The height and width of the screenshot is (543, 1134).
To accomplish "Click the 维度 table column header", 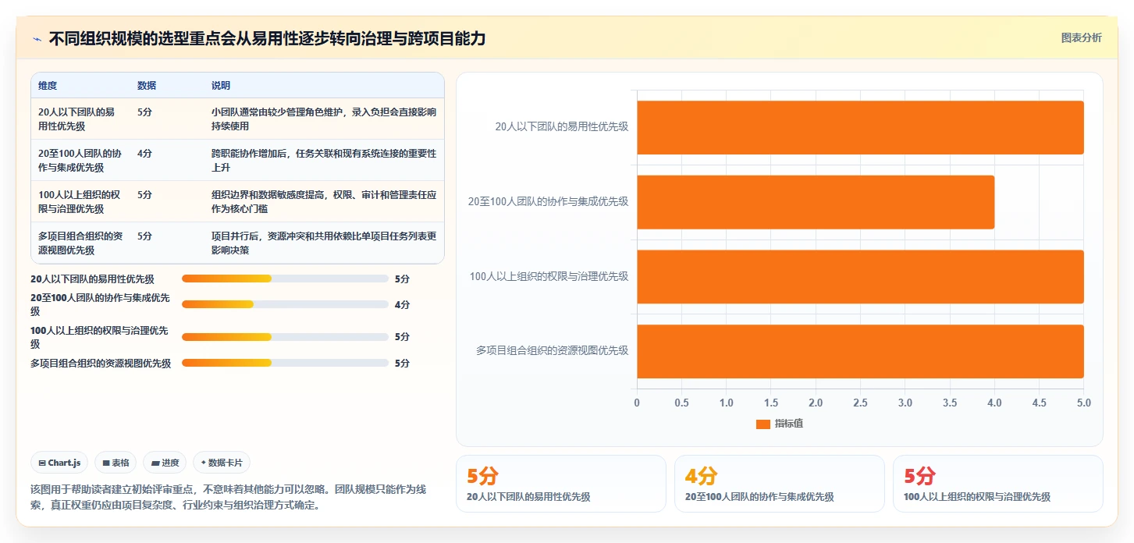I will coord(48,86).
